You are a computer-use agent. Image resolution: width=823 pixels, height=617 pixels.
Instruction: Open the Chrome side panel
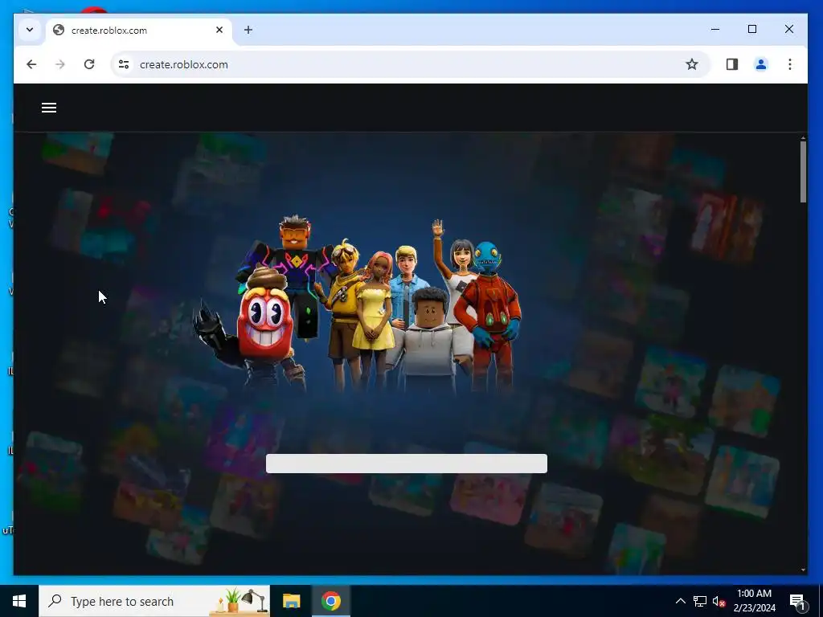point(731,64)
